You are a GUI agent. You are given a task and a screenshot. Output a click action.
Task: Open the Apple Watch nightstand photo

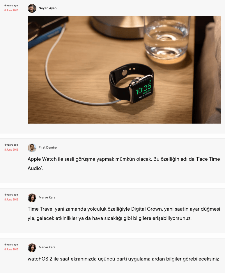coord(124,70)
